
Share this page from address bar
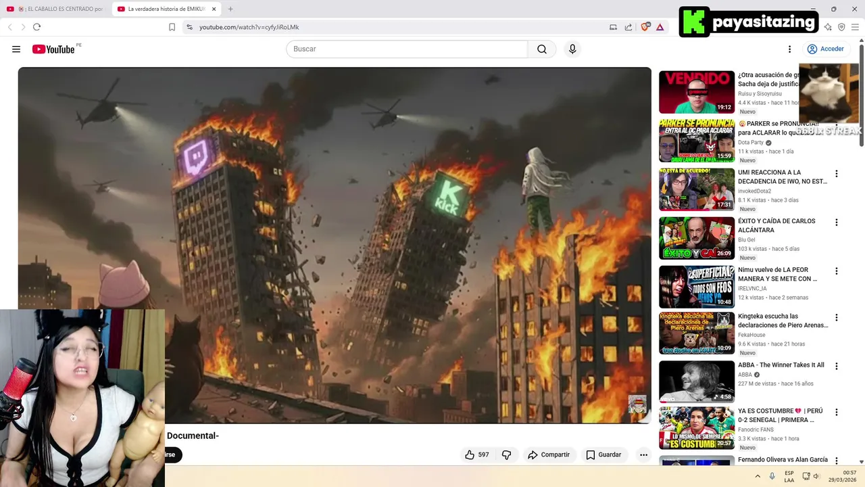click(x=628, y=27)
